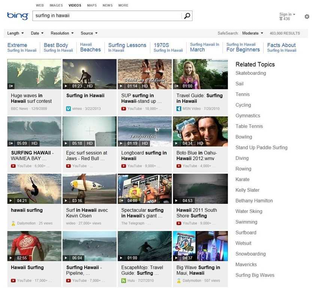This screenshot has width=312, height=288.
Task: Expand the Resolution filter options
Action: coord(61,33)
